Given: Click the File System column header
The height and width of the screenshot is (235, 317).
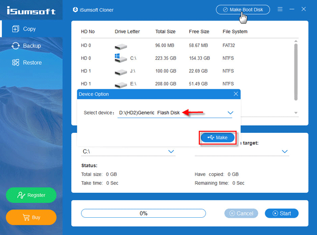Looking at the screenshot, I should [235, 32].
